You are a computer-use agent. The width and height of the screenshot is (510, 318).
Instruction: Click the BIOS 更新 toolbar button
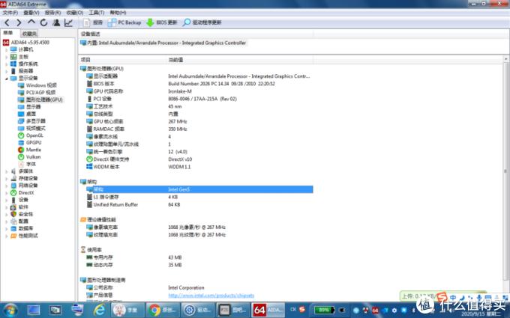point(162,22)
